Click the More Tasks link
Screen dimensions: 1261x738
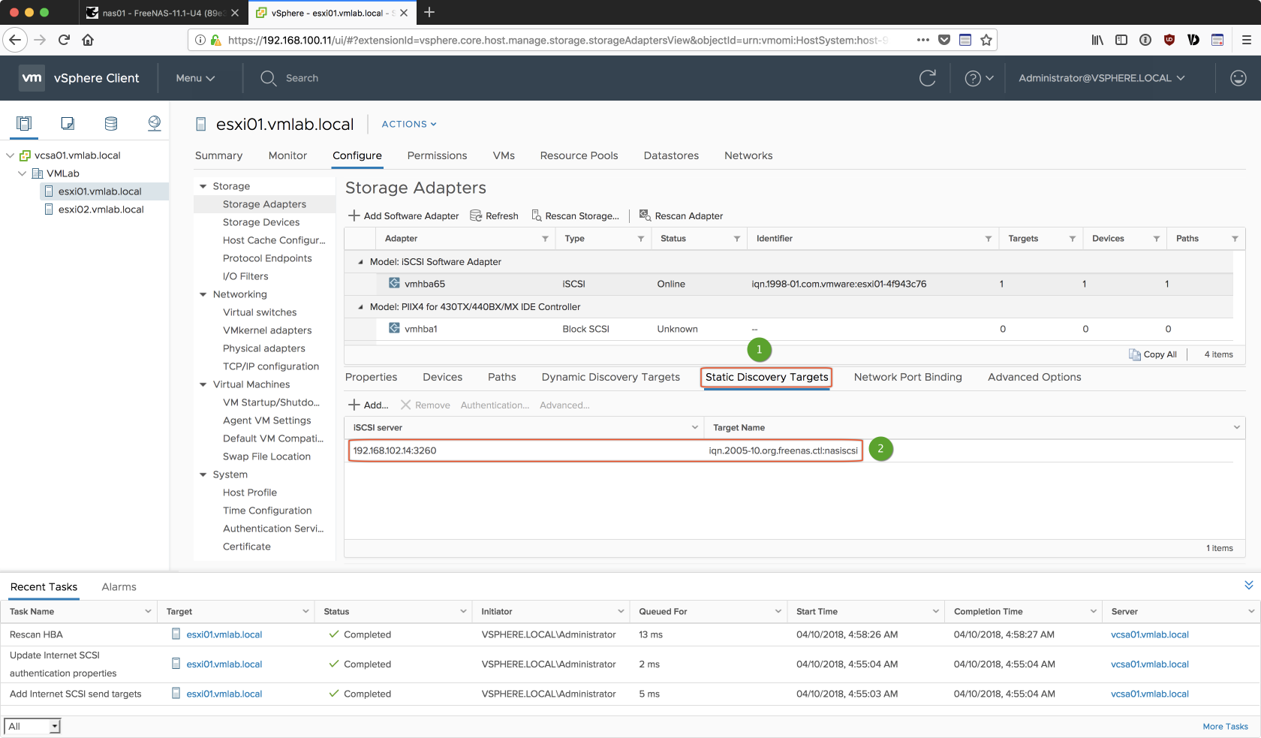point(1225,726)
